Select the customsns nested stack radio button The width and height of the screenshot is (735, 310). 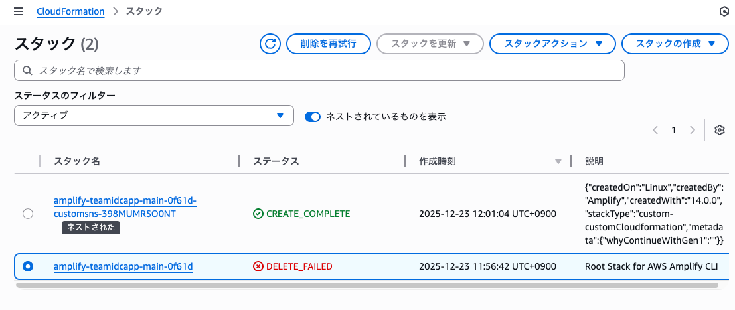tap(28, 214)
